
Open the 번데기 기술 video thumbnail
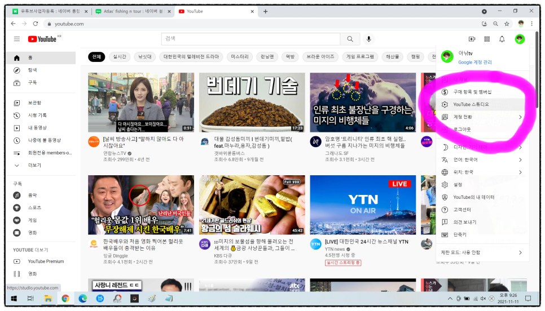[x=252, y=103]
